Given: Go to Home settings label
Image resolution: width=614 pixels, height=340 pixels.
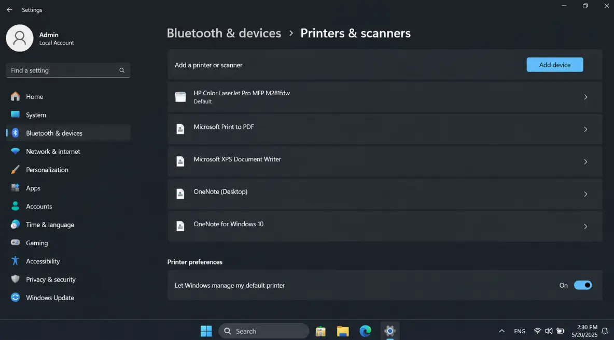Looking at the screenshot, I should 34,97.
